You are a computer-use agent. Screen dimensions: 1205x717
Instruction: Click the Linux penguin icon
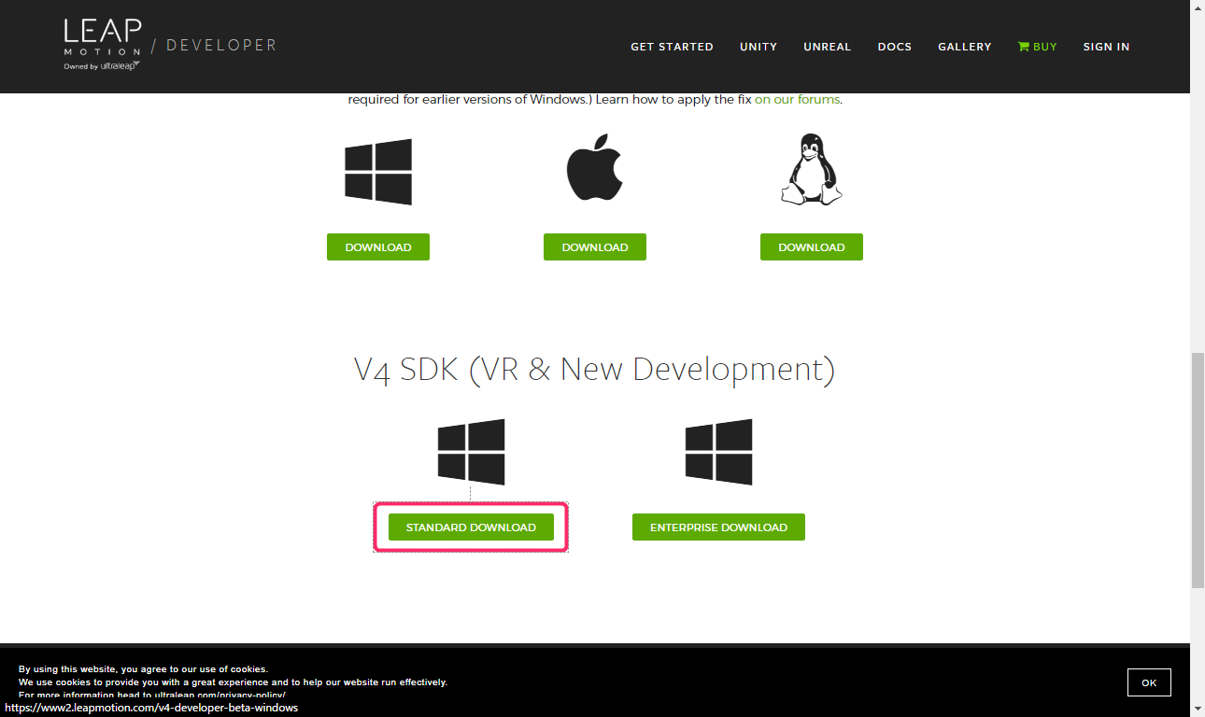tap(811, 169)
